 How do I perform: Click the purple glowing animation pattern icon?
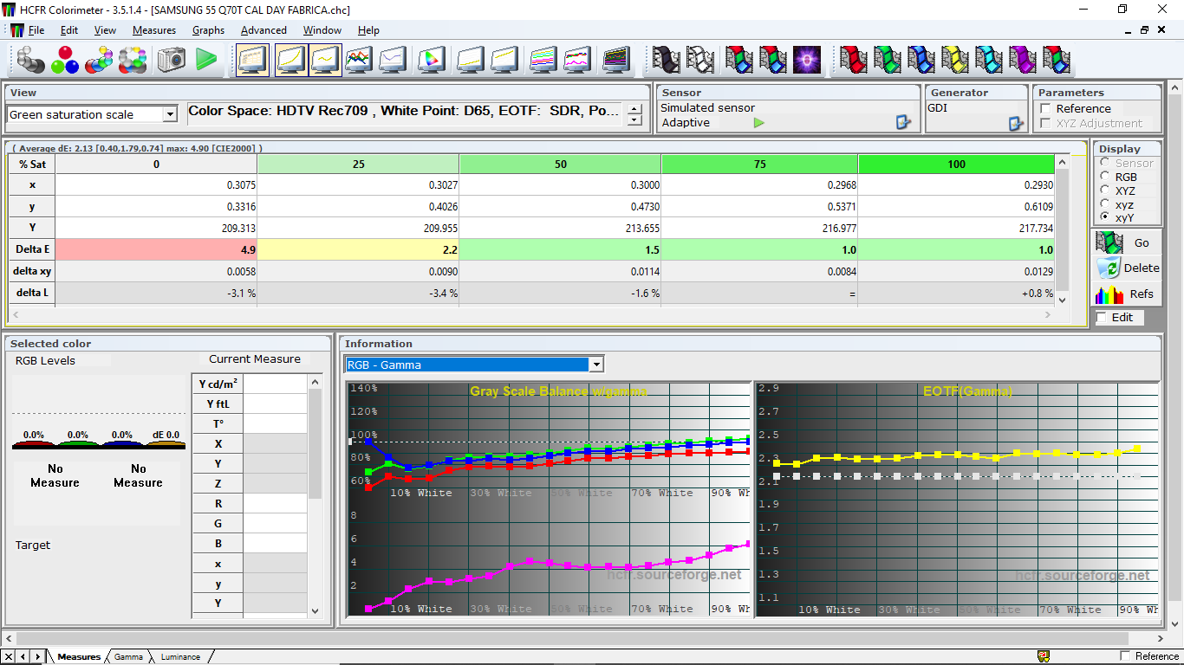[807, 60]
